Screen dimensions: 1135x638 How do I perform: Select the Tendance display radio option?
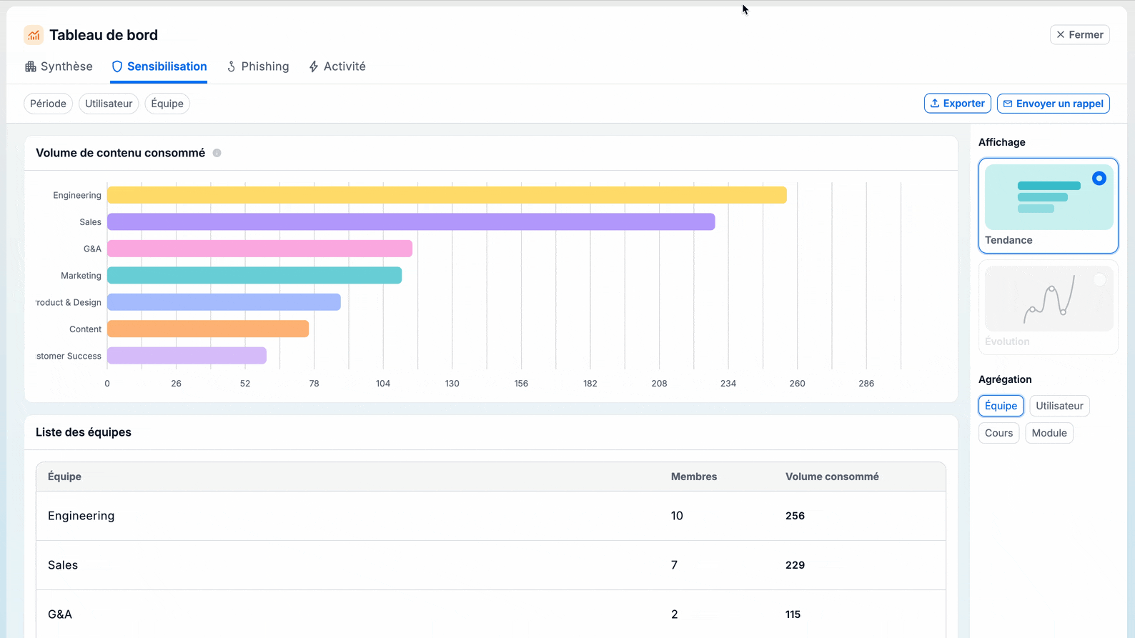(x=1099, y=179)
